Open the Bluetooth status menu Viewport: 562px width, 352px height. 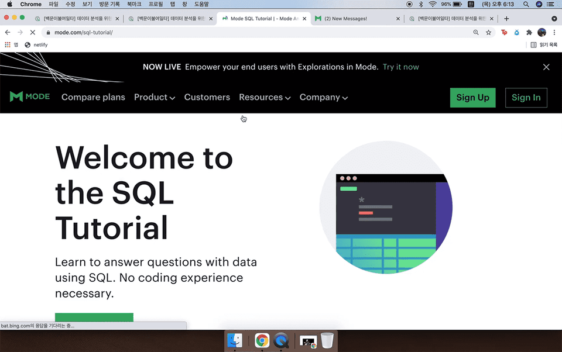click(421, 4)
